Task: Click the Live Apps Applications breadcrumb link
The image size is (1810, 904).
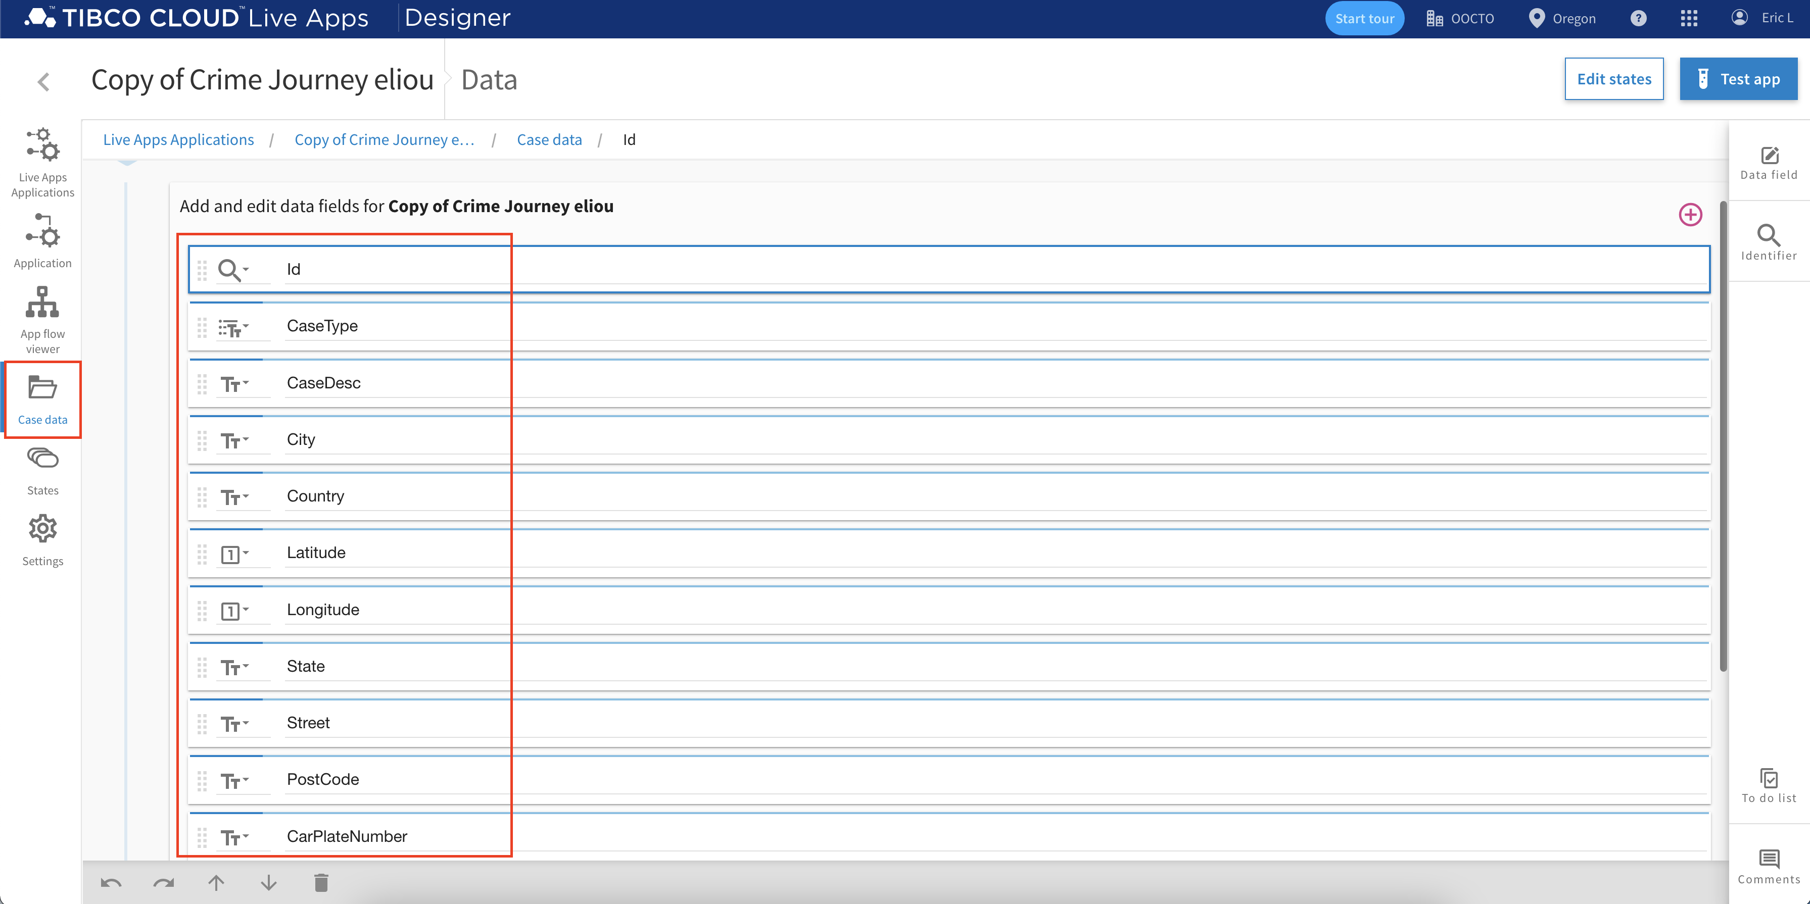Action: (x=179, y=139)
